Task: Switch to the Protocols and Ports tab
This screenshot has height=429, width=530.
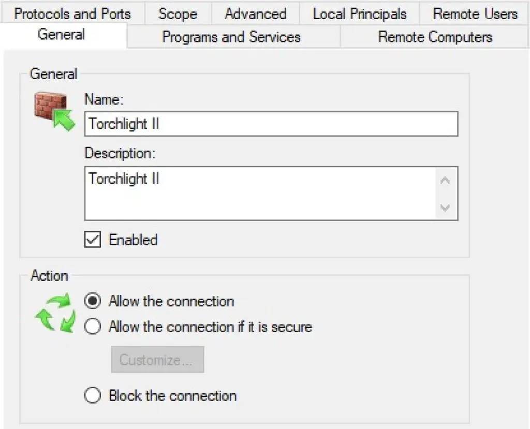Action: pyautogui.click(x=72, y=13)
